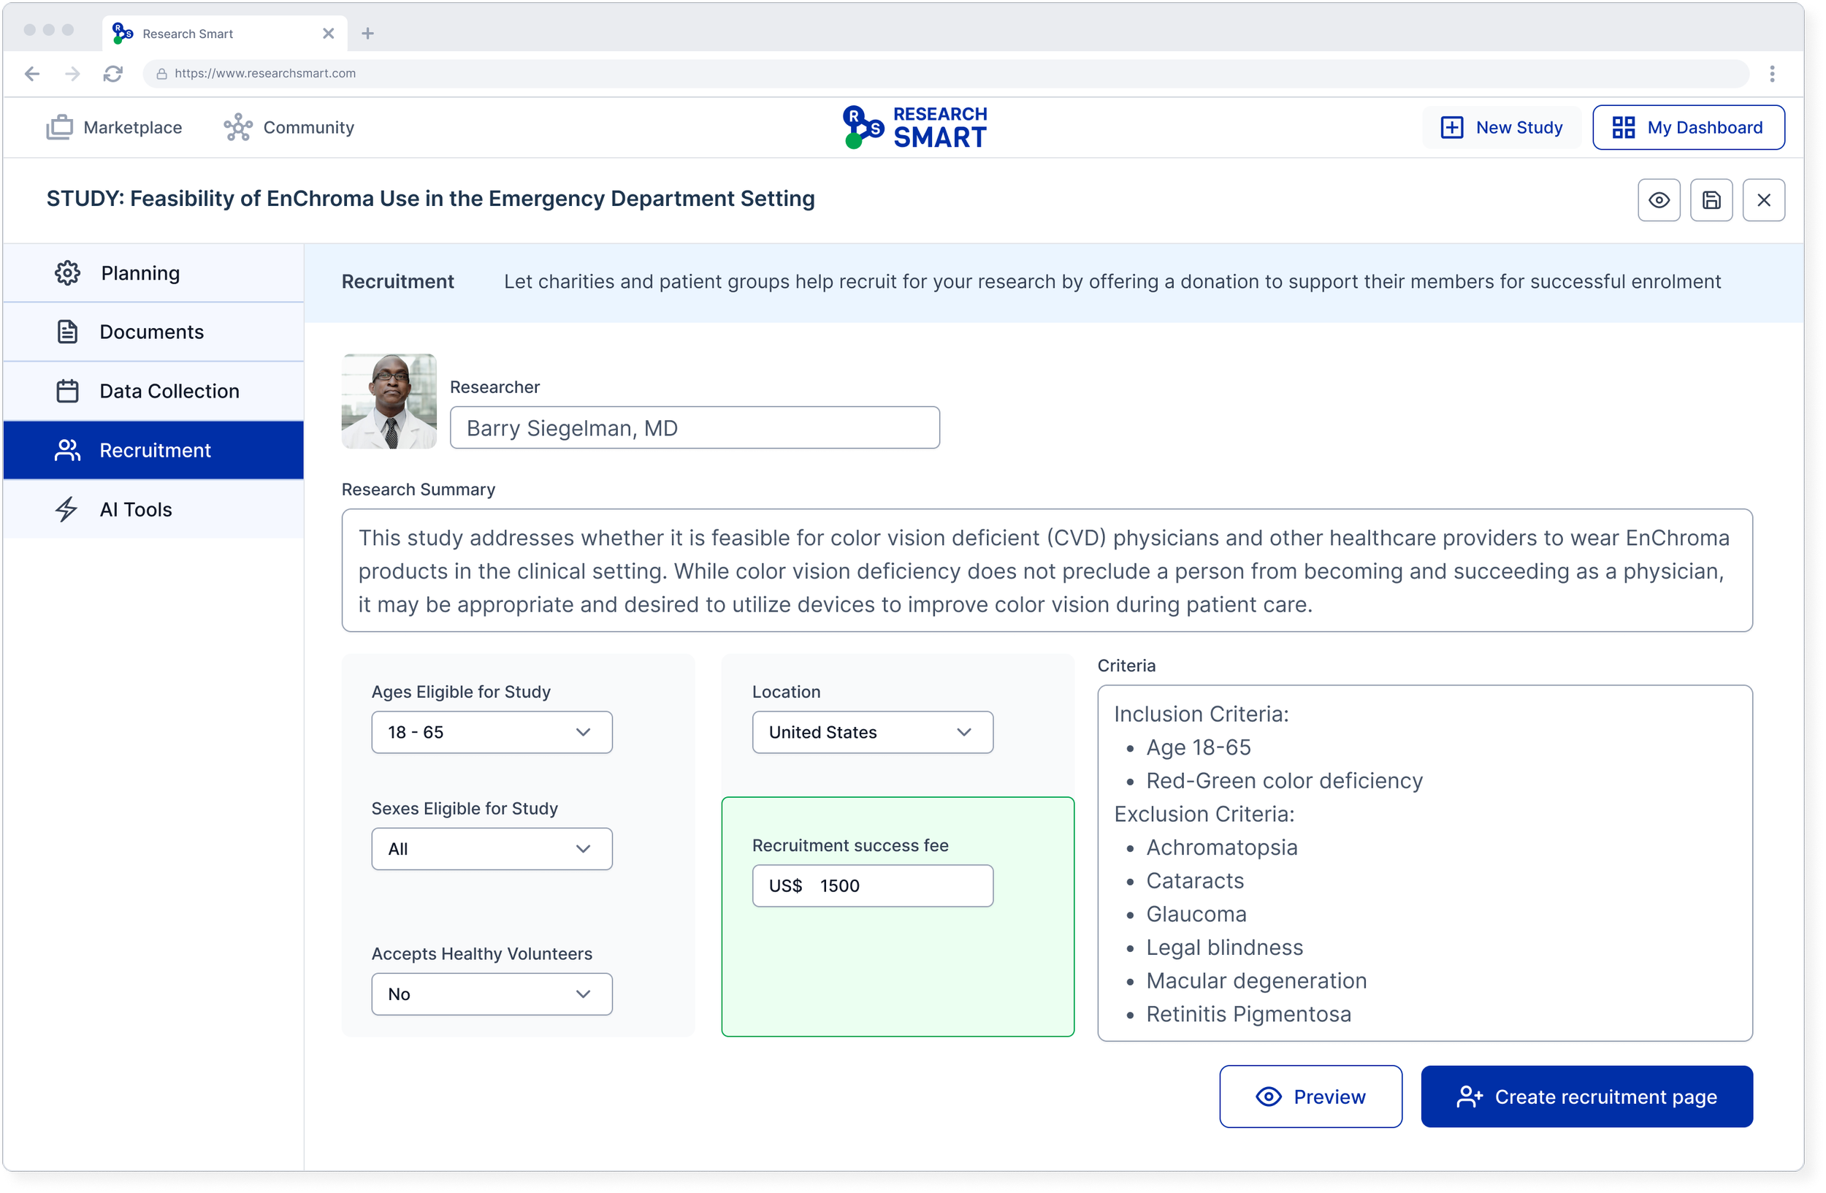1826x1193 pixels.
Task: Open Marketplace from the top navigation
Action: tap(115, 127)
